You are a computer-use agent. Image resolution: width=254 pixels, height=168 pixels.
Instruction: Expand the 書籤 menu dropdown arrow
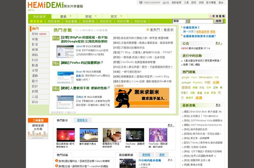pos(71,16)
